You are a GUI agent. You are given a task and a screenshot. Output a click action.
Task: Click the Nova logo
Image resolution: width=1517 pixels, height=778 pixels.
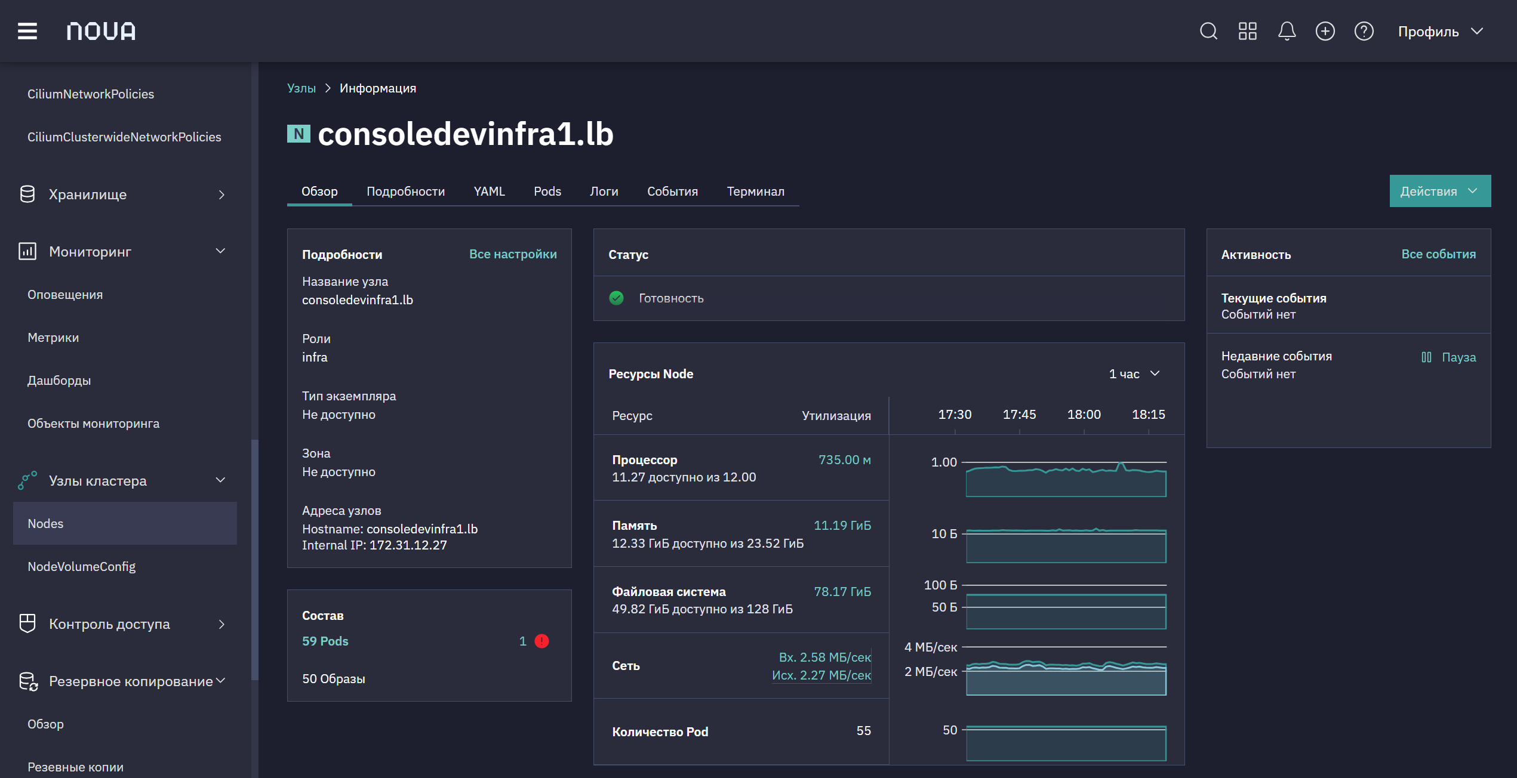pos(101,31)
